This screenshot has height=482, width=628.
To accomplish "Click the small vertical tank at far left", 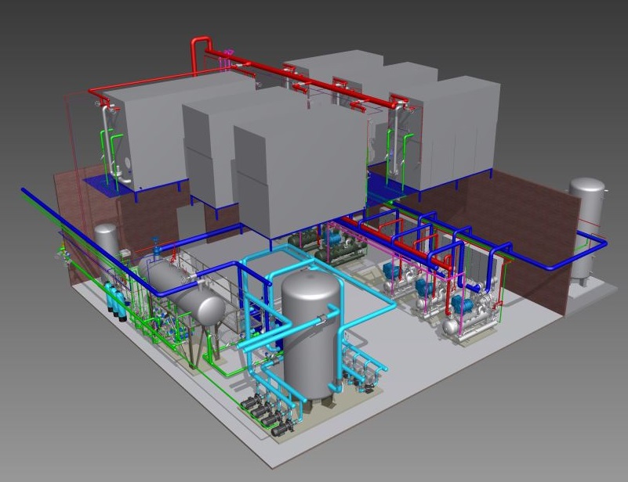I will point(106,243).
